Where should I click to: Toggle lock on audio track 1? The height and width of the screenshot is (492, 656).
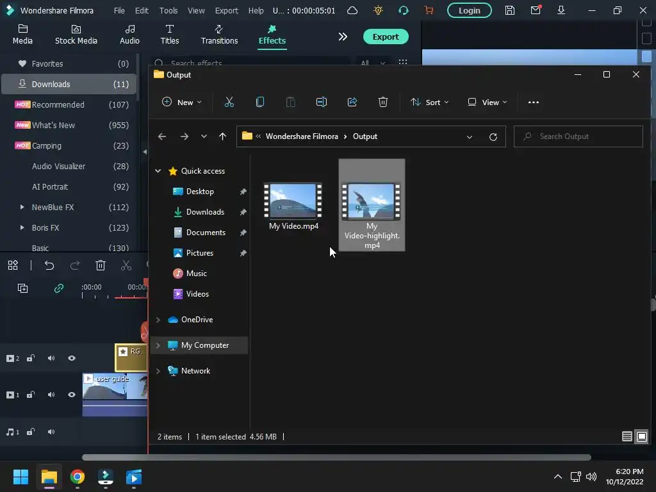31,432
